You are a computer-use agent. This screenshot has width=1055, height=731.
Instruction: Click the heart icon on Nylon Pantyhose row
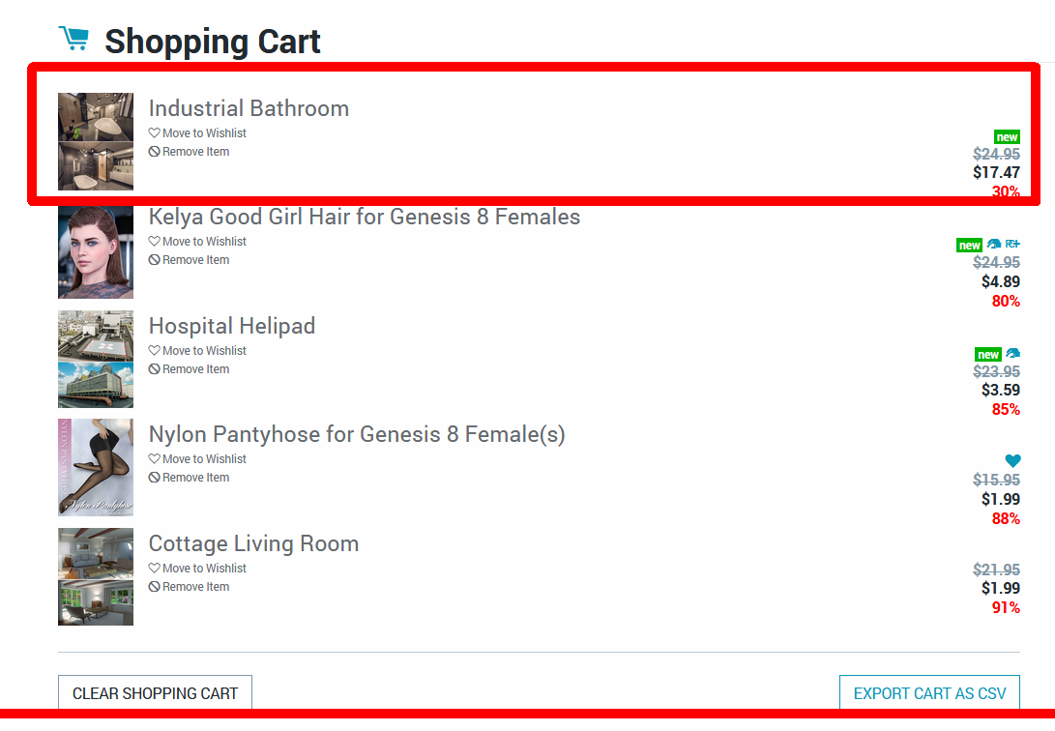click(x=1012, y=461)
